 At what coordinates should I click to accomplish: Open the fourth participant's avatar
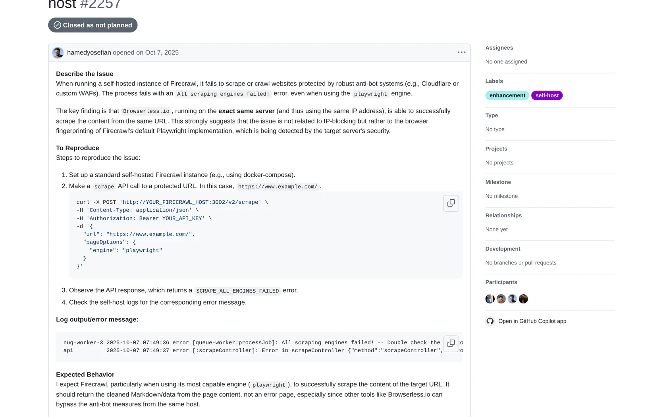(x=523, y=299)
